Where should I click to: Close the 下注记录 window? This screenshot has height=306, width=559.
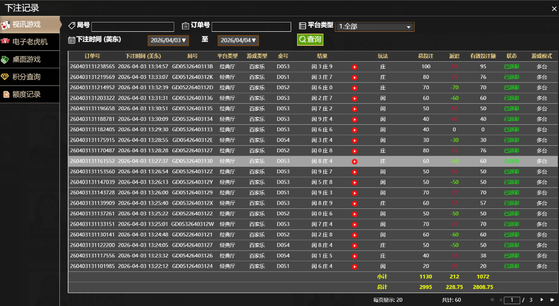click(x=554, y=8)
